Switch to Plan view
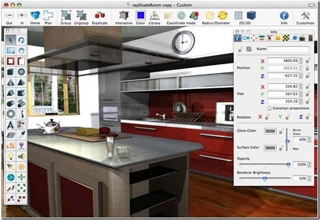Viewport: 320px width, 220px height. point(48,15)
